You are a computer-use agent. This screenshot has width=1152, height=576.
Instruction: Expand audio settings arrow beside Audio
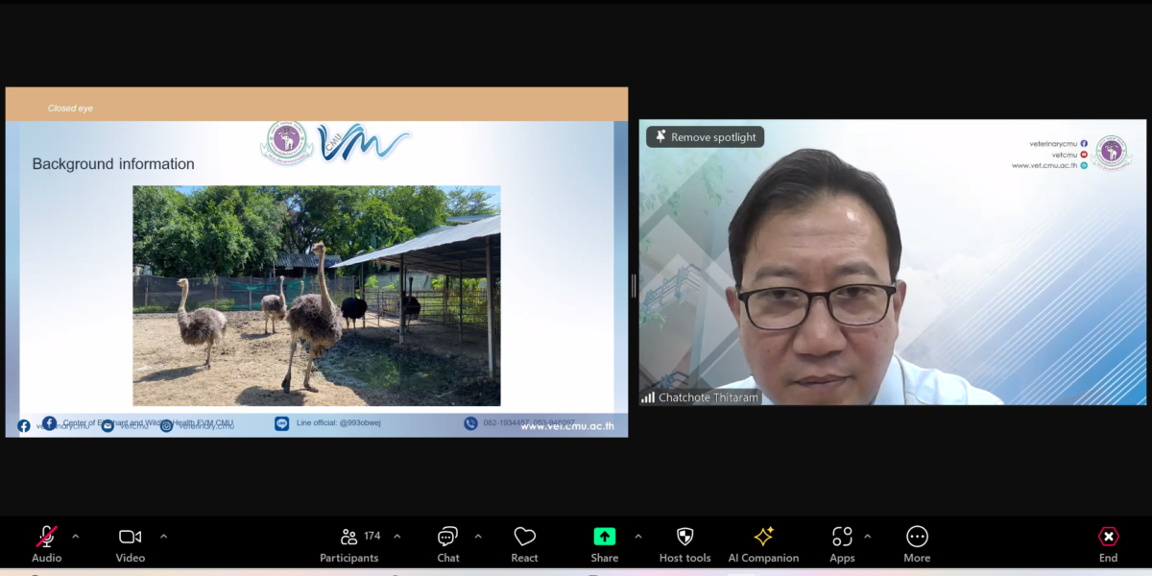[x=76, y=537]
